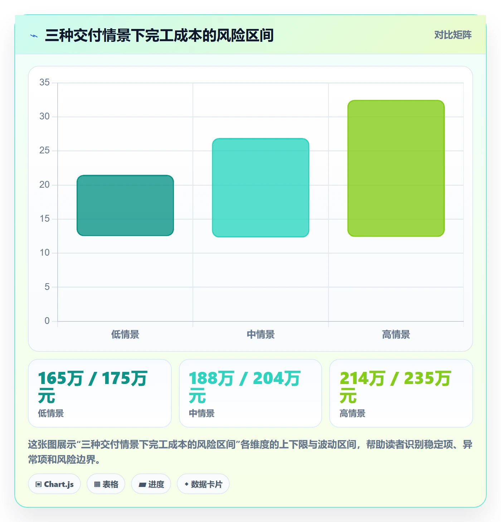
Task: Select the 表格 tag chip
Action: point(106,484)
